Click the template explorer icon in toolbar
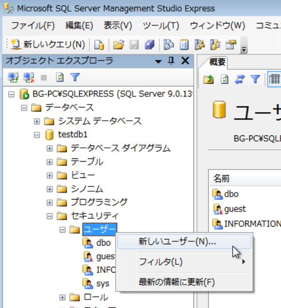The width and height of the screenshot is (281, 308). [x=215, y=45]
